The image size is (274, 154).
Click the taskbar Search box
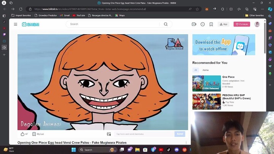pyautogui.click(x=97, y=150)
